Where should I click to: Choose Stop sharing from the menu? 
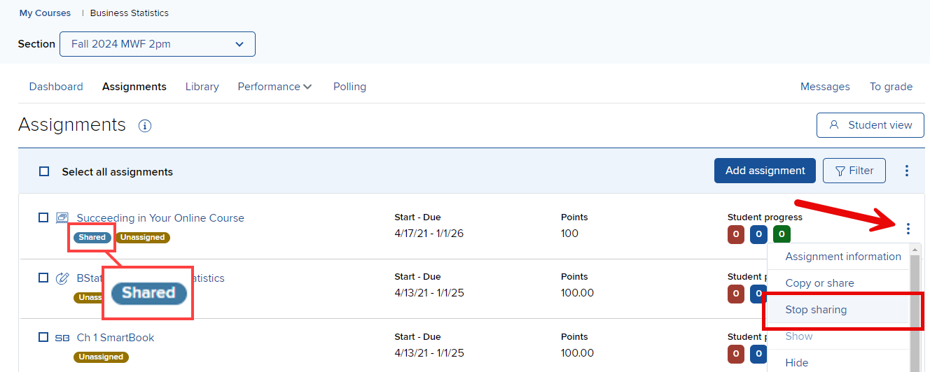(x=816, y=310)
